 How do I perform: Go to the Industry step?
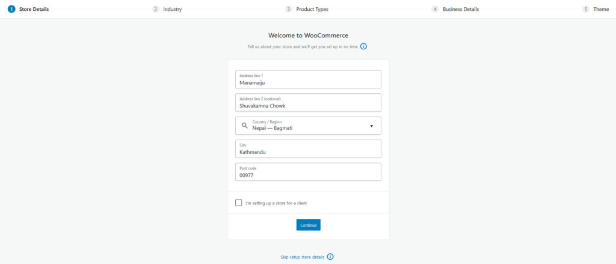click(173, 9)
